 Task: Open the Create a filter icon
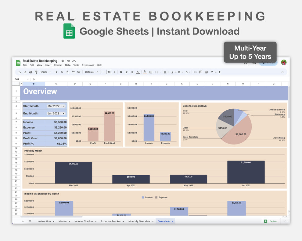(212, 72)
